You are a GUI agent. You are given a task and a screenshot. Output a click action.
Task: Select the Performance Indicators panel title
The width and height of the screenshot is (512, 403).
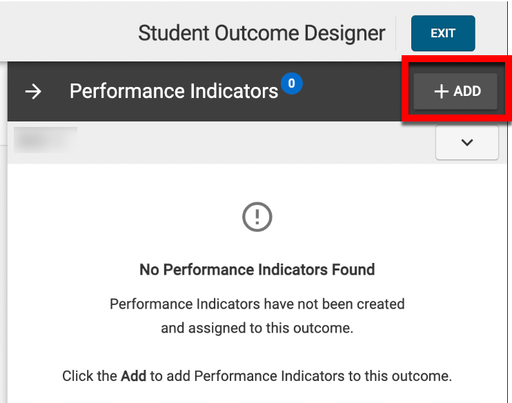pos(174,91)
